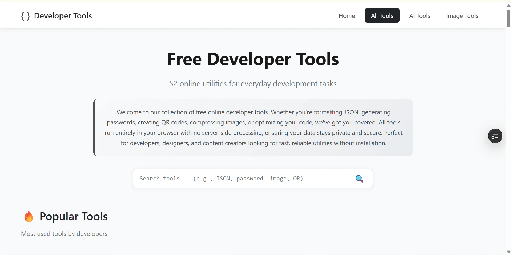Click the Developer Tools brand name
The width and height of the screenshot is (511, 255).
pos(63,16)
